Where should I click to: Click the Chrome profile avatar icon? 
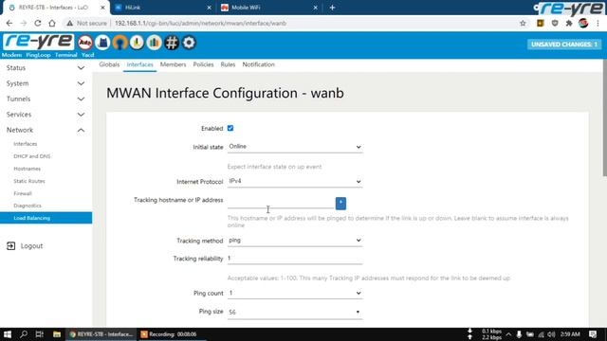click(x=583, y=23)
